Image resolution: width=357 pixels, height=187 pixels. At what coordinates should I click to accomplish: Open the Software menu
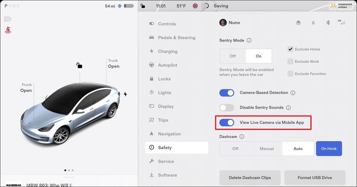coord(177,175)
